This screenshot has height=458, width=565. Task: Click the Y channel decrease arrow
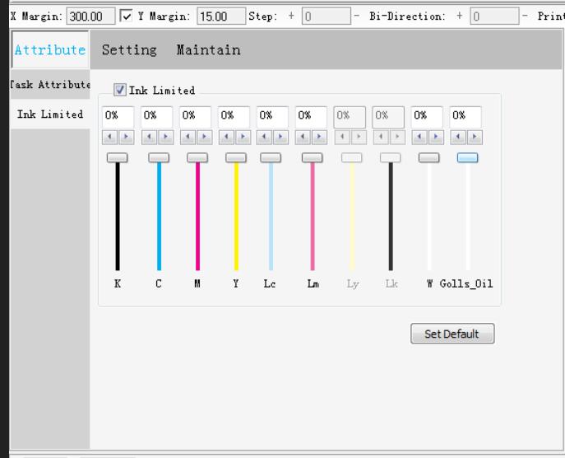[226, 137]
